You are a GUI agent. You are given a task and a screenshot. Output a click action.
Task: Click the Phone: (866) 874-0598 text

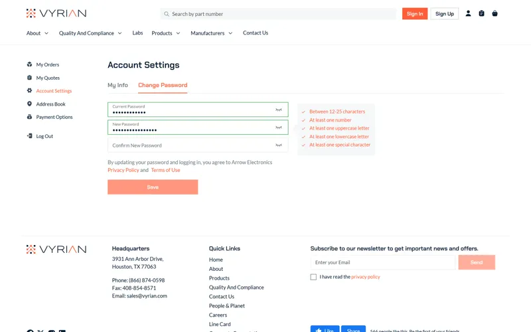tap(138, 280)
